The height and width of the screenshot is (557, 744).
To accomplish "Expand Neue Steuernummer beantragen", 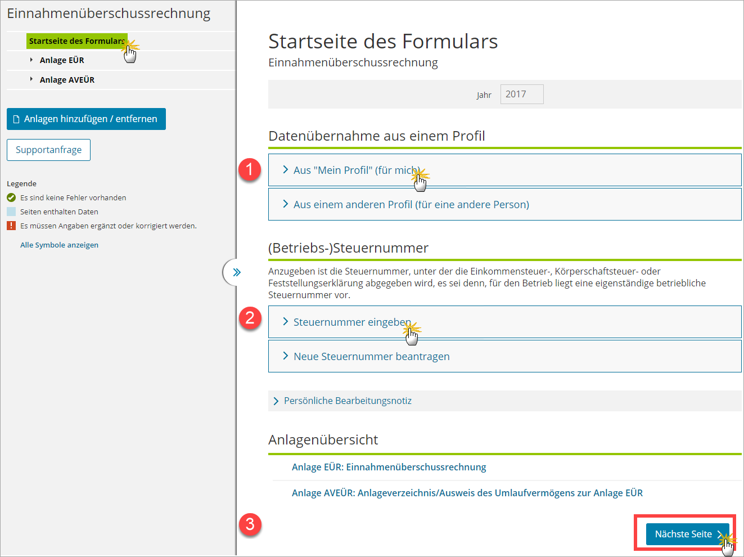I will tap(371, 356).
